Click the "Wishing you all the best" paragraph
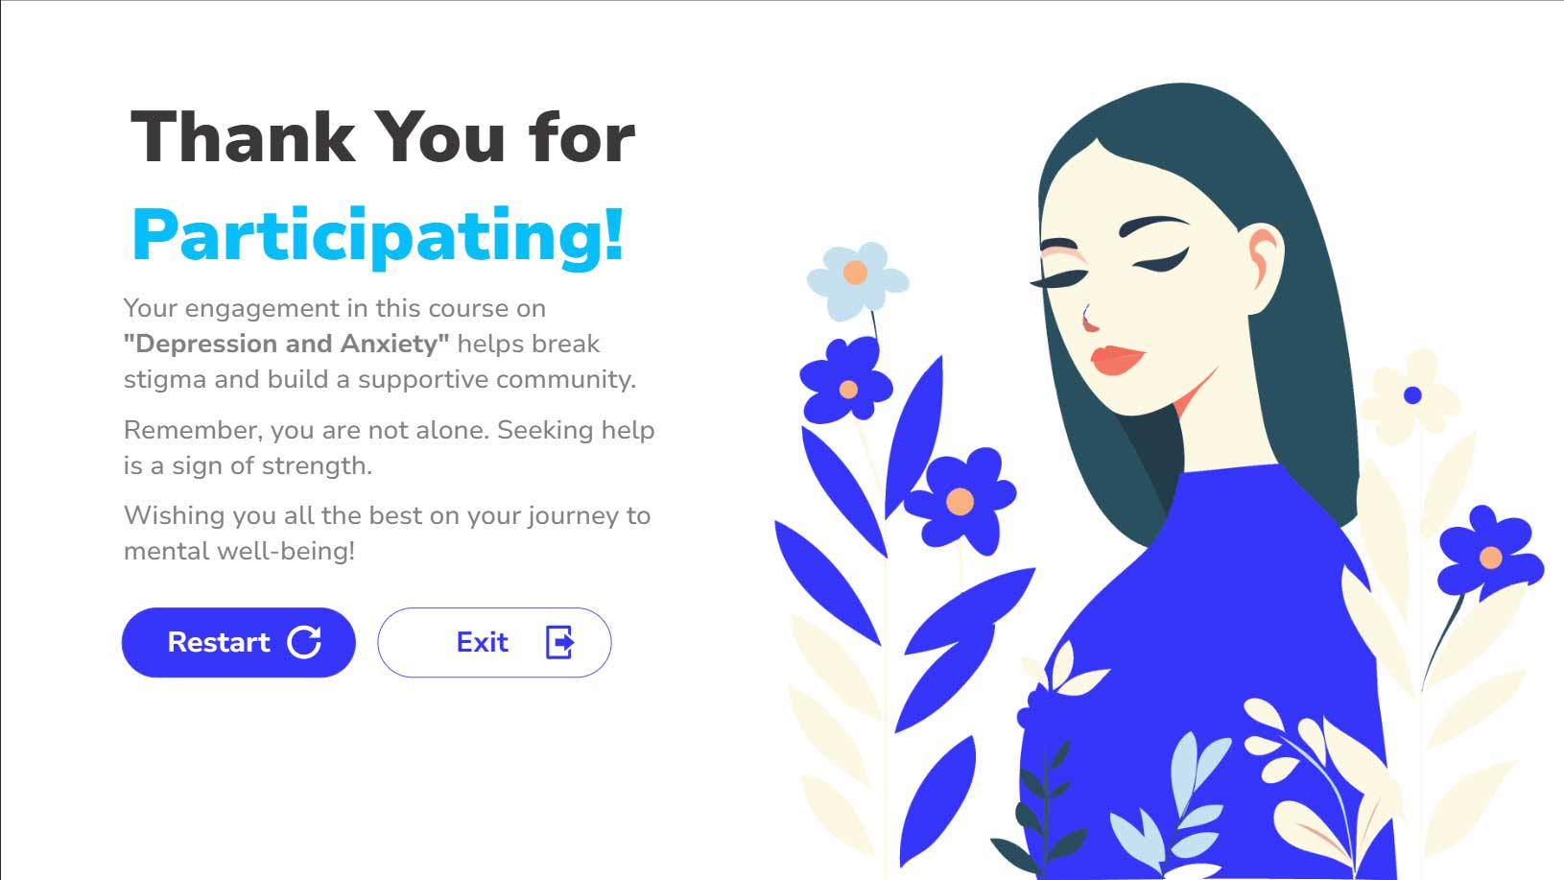Image resolution: width=1564 pixels, height=880 pixels. coord(387,533)
